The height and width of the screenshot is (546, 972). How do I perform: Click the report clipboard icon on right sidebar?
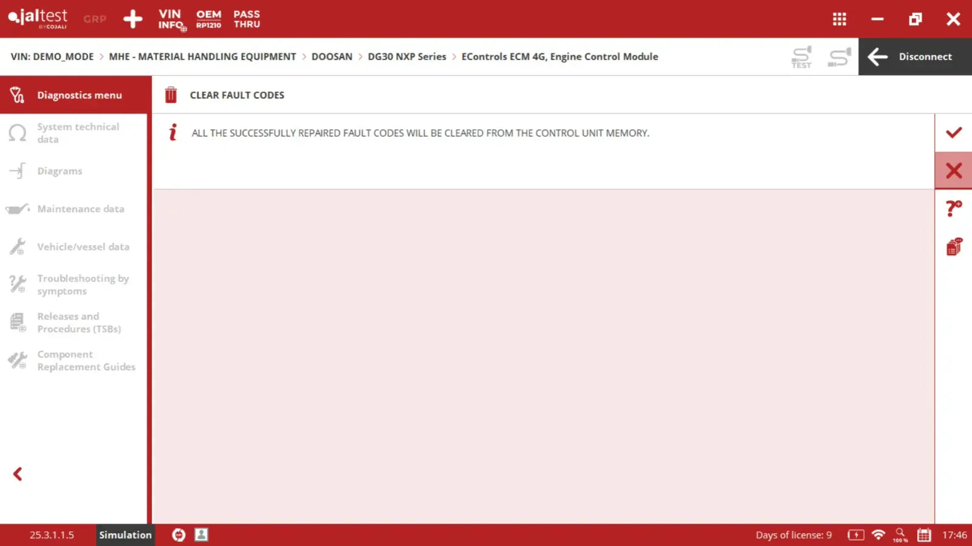click(x=953, y=247)
